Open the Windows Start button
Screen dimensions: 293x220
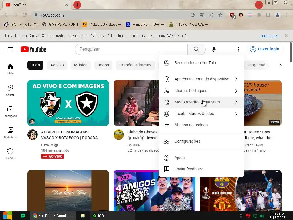click(7, 216)
